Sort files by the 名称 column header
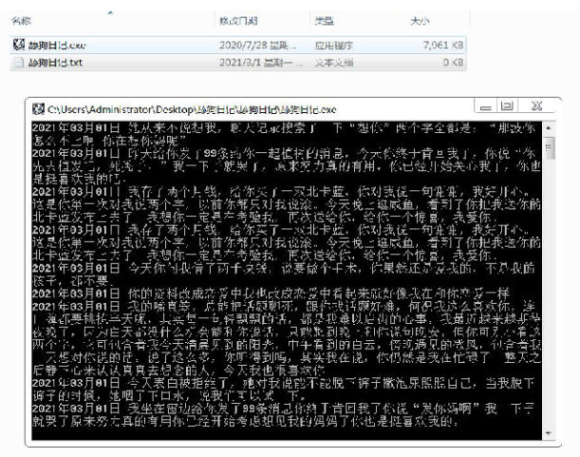 click(x=21, y=21)
